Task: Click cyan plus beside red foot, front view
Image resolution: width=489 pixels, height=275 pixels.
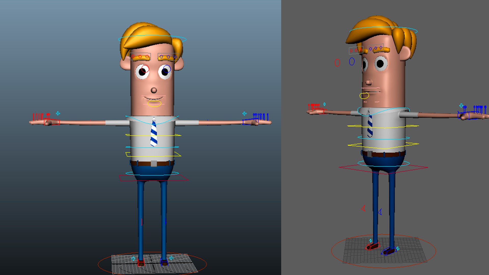Action: 133,259
